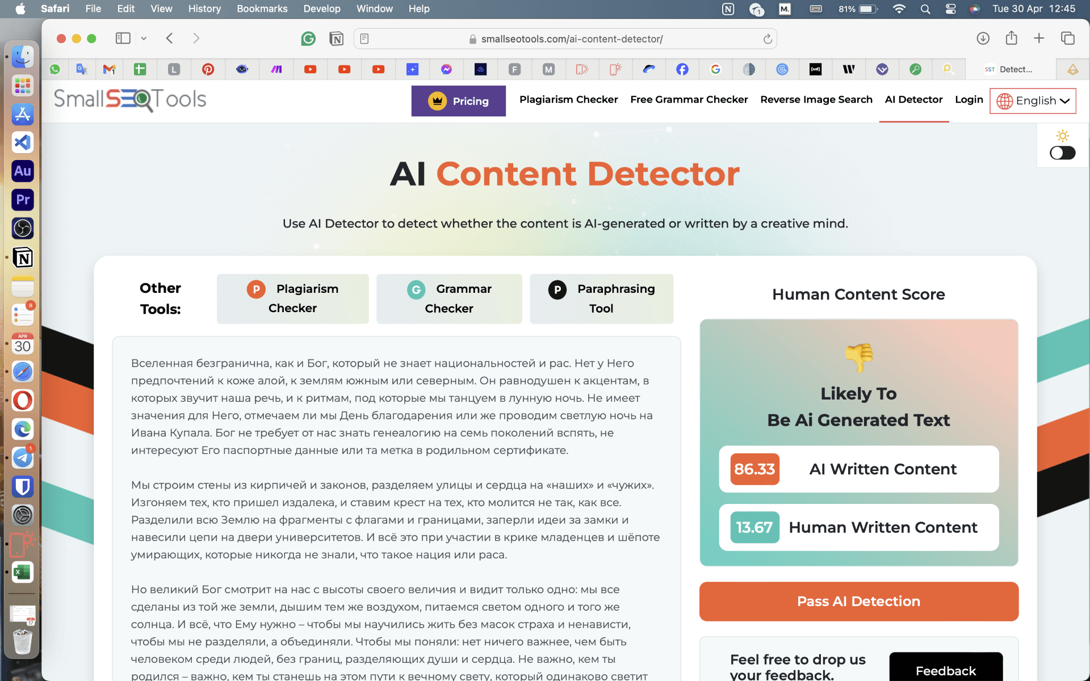
Task: Click the Grammarly extension icon
Action: 308,39
